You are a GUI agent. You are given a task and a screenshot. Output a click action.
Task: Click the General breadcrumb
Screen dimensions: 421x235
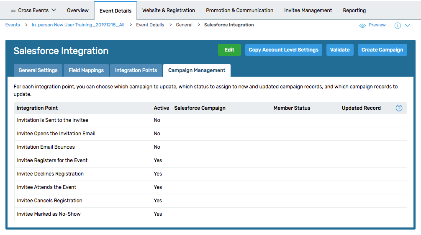click(x=184, y=25)
